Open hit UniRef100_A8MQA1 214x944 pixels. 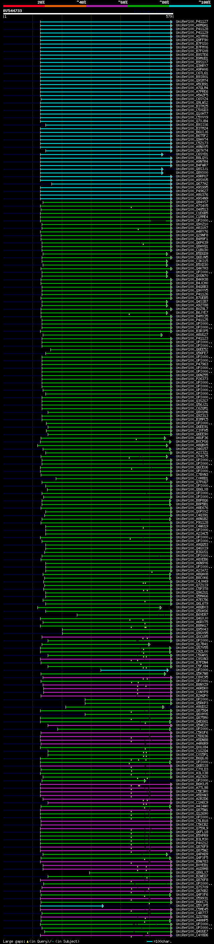[192, 25]
